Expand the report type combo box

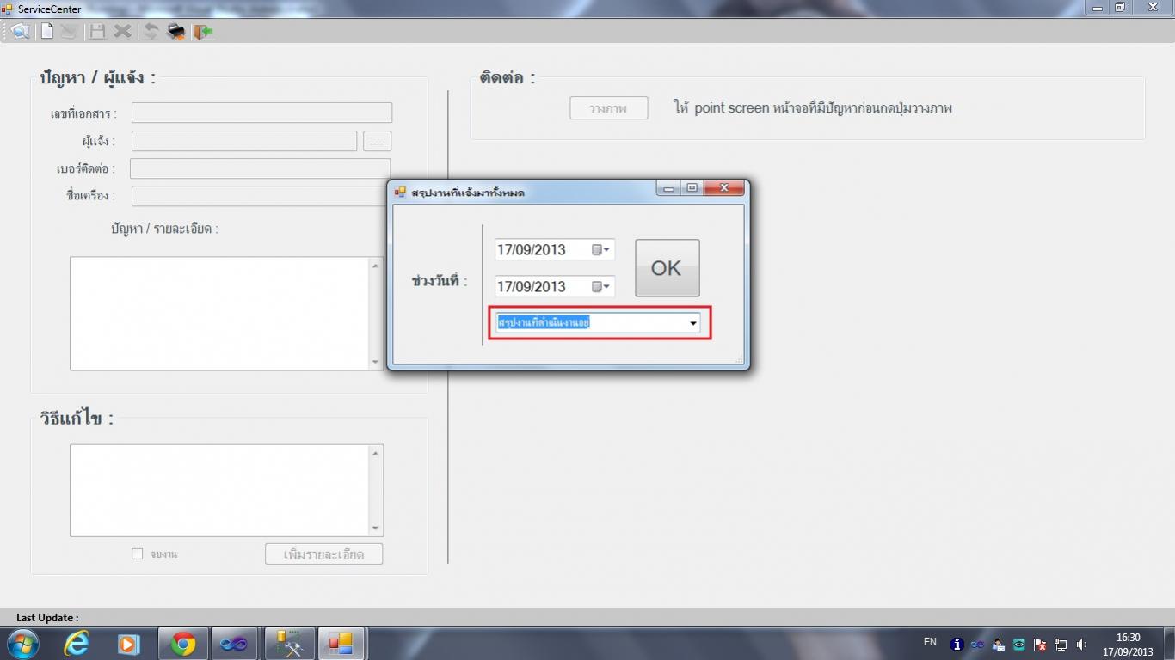(692, 323)
